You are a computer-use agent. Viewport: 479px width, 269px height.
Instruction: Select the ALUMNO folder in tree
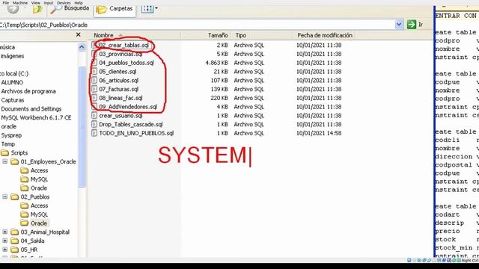pos(12,82)
